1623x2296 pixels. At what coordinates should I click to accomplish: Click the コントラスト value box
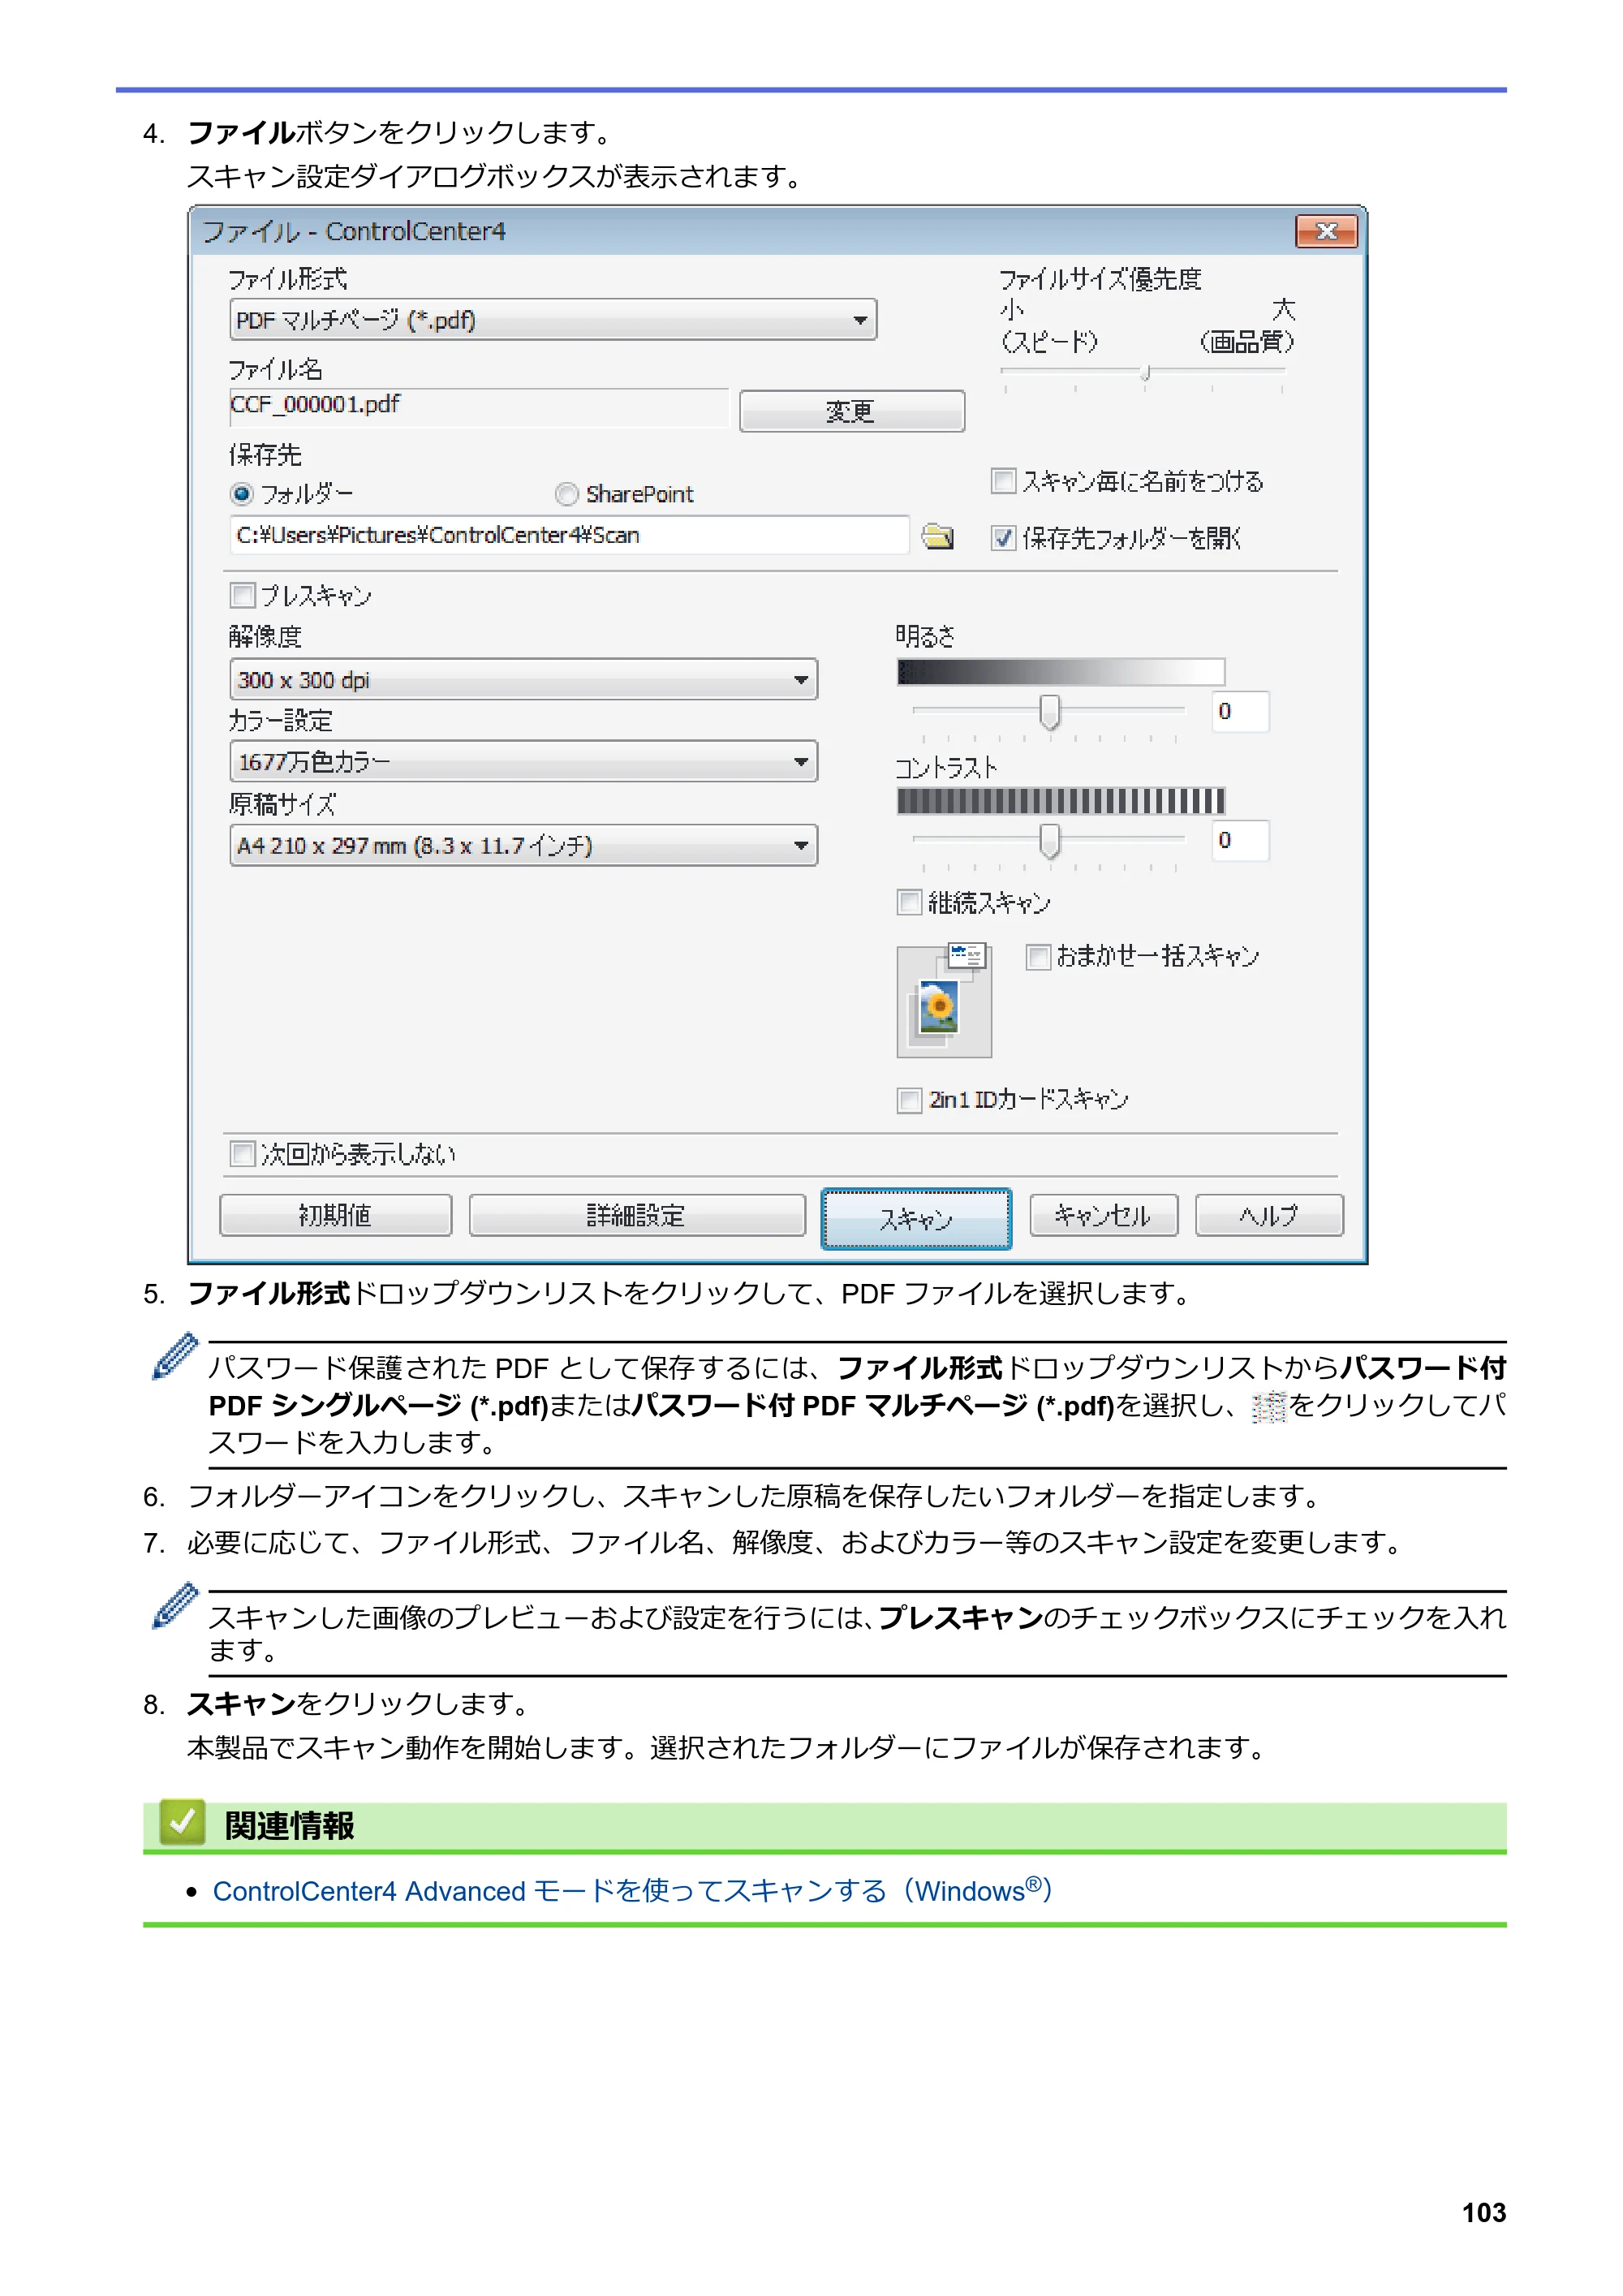click(x=1240, y=841)
